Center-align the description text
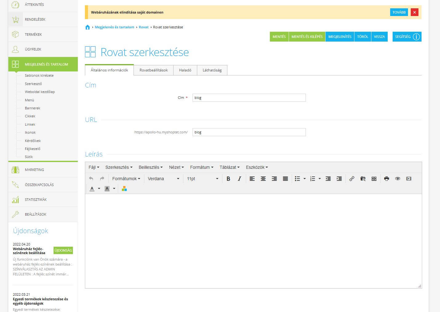This screenshot has height=312, width=440. tap(263, 179)
